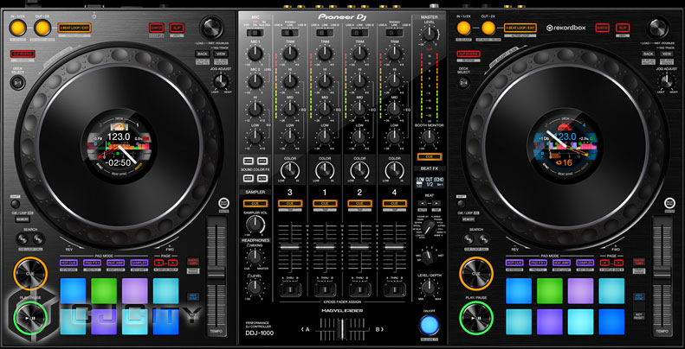Click the left jog wheel center display

pos(120,146)
